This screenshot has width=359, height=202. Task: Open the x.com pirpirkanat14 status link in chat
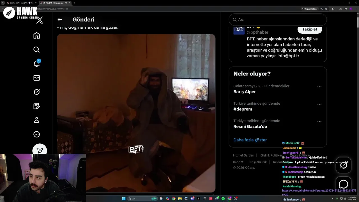click(319, 192)
